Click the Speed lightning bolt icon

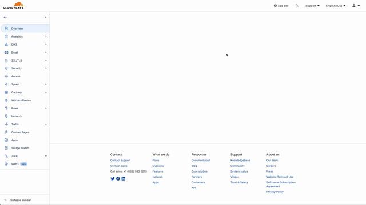(x=6, y=84)
